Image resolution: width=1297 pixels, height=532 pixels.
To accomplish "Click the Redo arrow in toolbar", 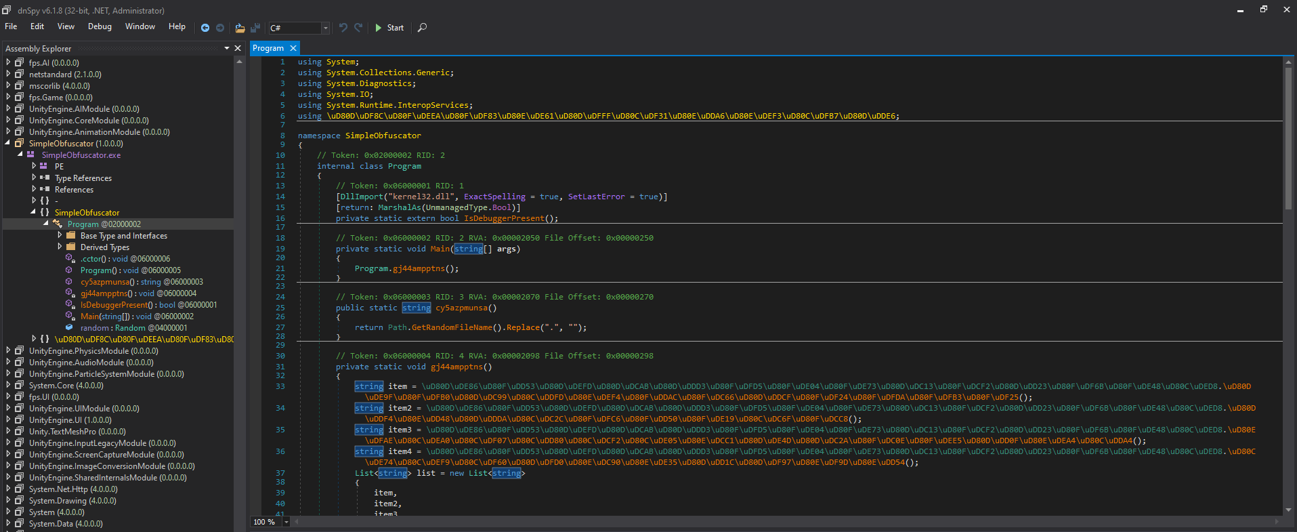I will (x=358, y=28).
